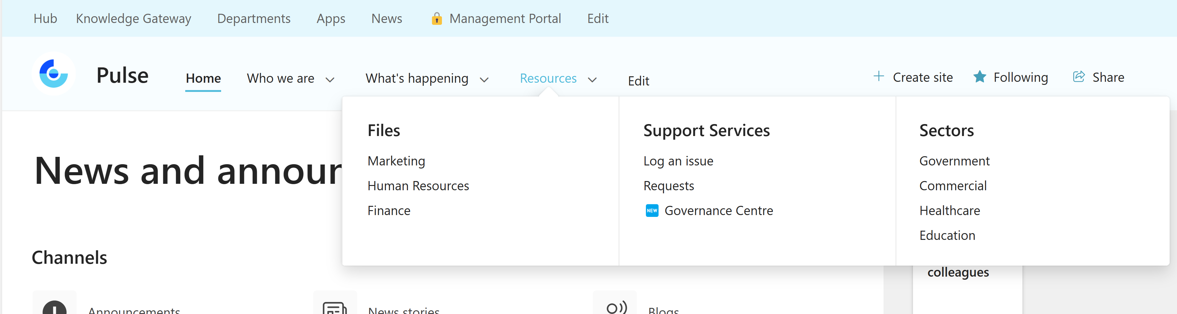The width and height of the screenshot is (1177, 314).
Task: Open the Human Resources files link
Action: (x=418, y=186)
